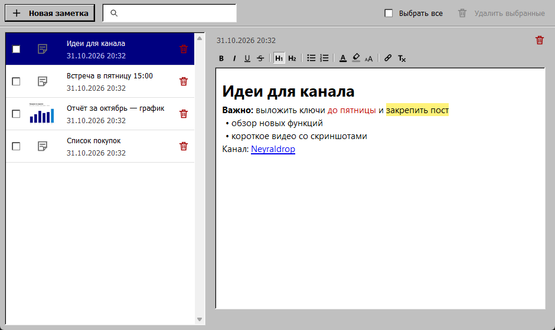This screenshot has height=330, width=555.
Task: Open the font size option
Action: point(369,59)
